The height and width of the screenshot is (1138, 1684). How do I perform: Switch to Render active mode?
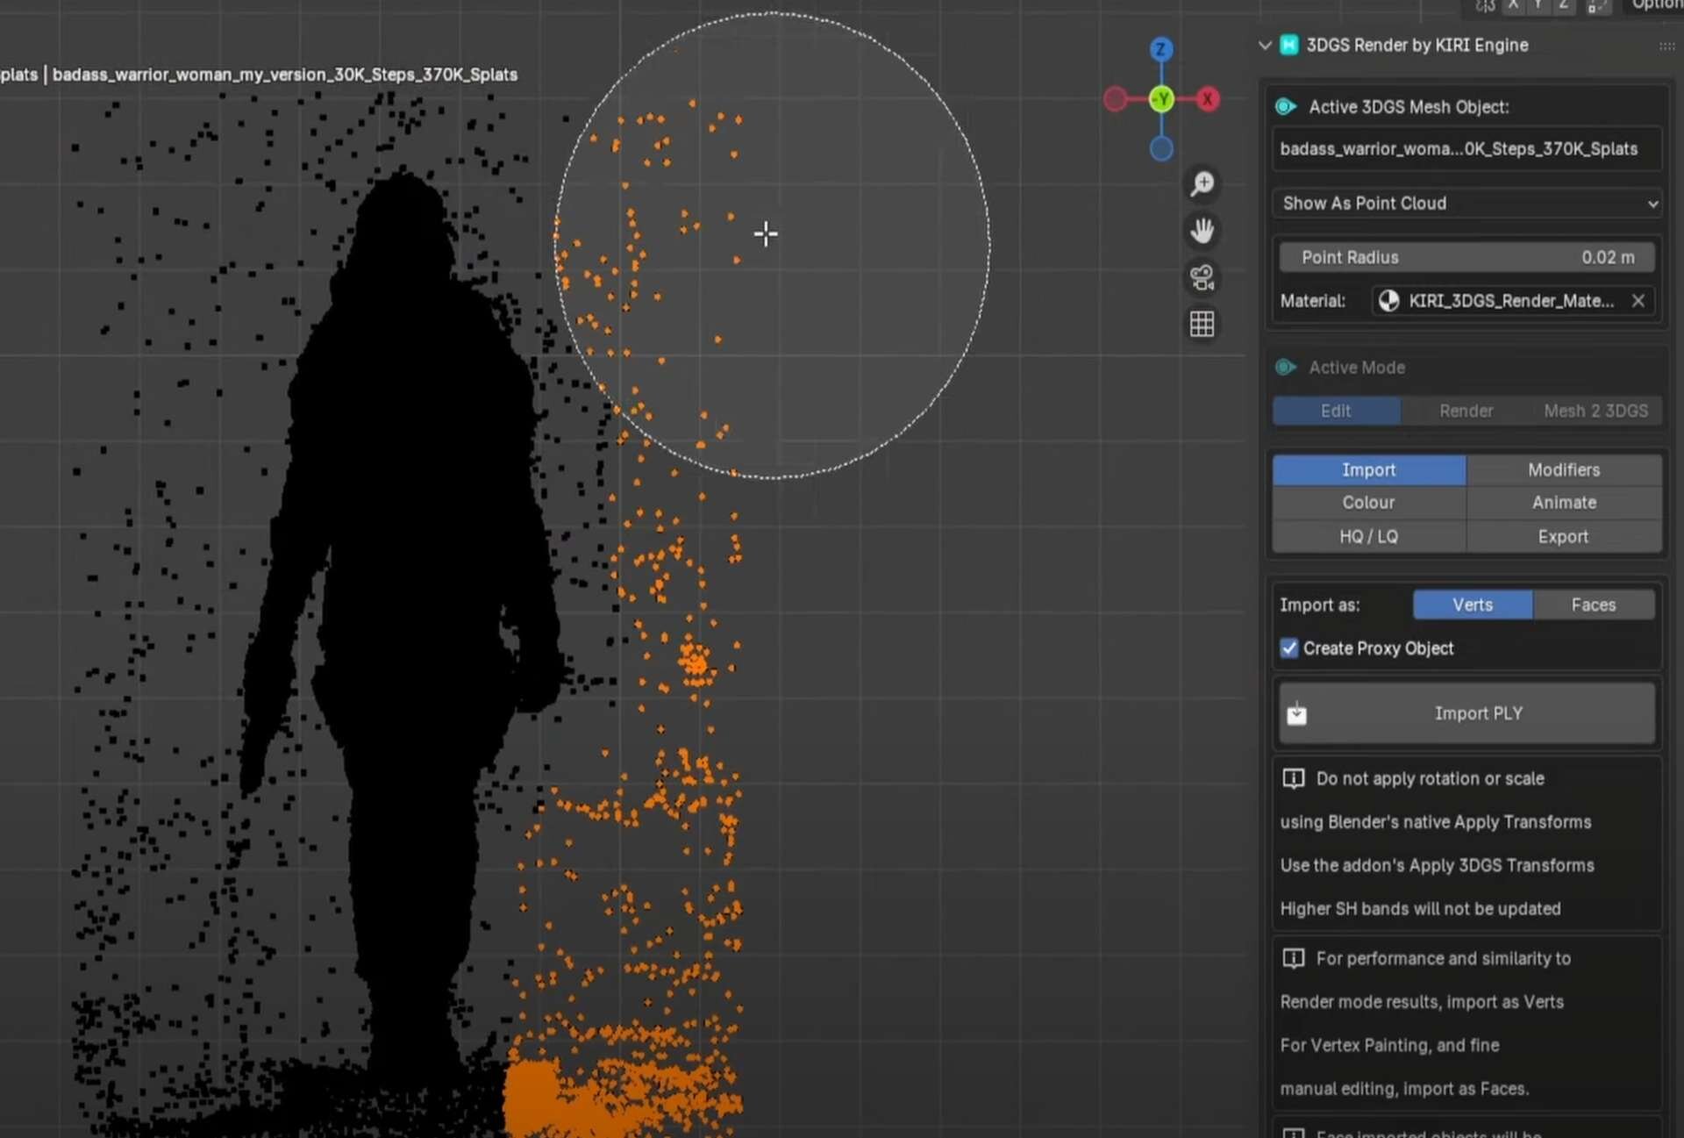pyautogui.click(x=1466, y=411)
